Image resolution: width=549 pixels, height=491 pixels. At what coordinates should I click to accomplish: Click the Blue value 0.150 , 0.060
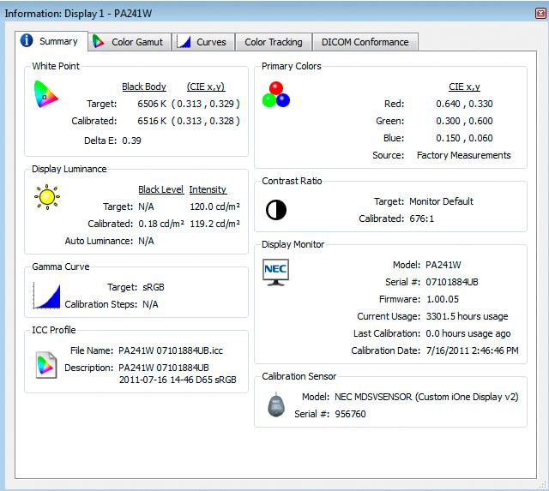pos(464,138)
